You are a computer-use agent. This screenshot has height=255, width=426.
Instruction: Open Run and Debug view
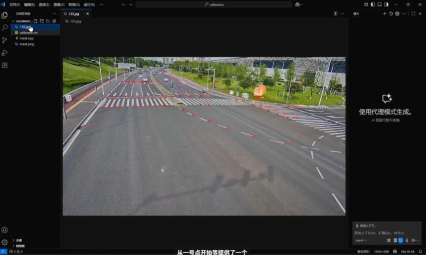click(5, 52)
